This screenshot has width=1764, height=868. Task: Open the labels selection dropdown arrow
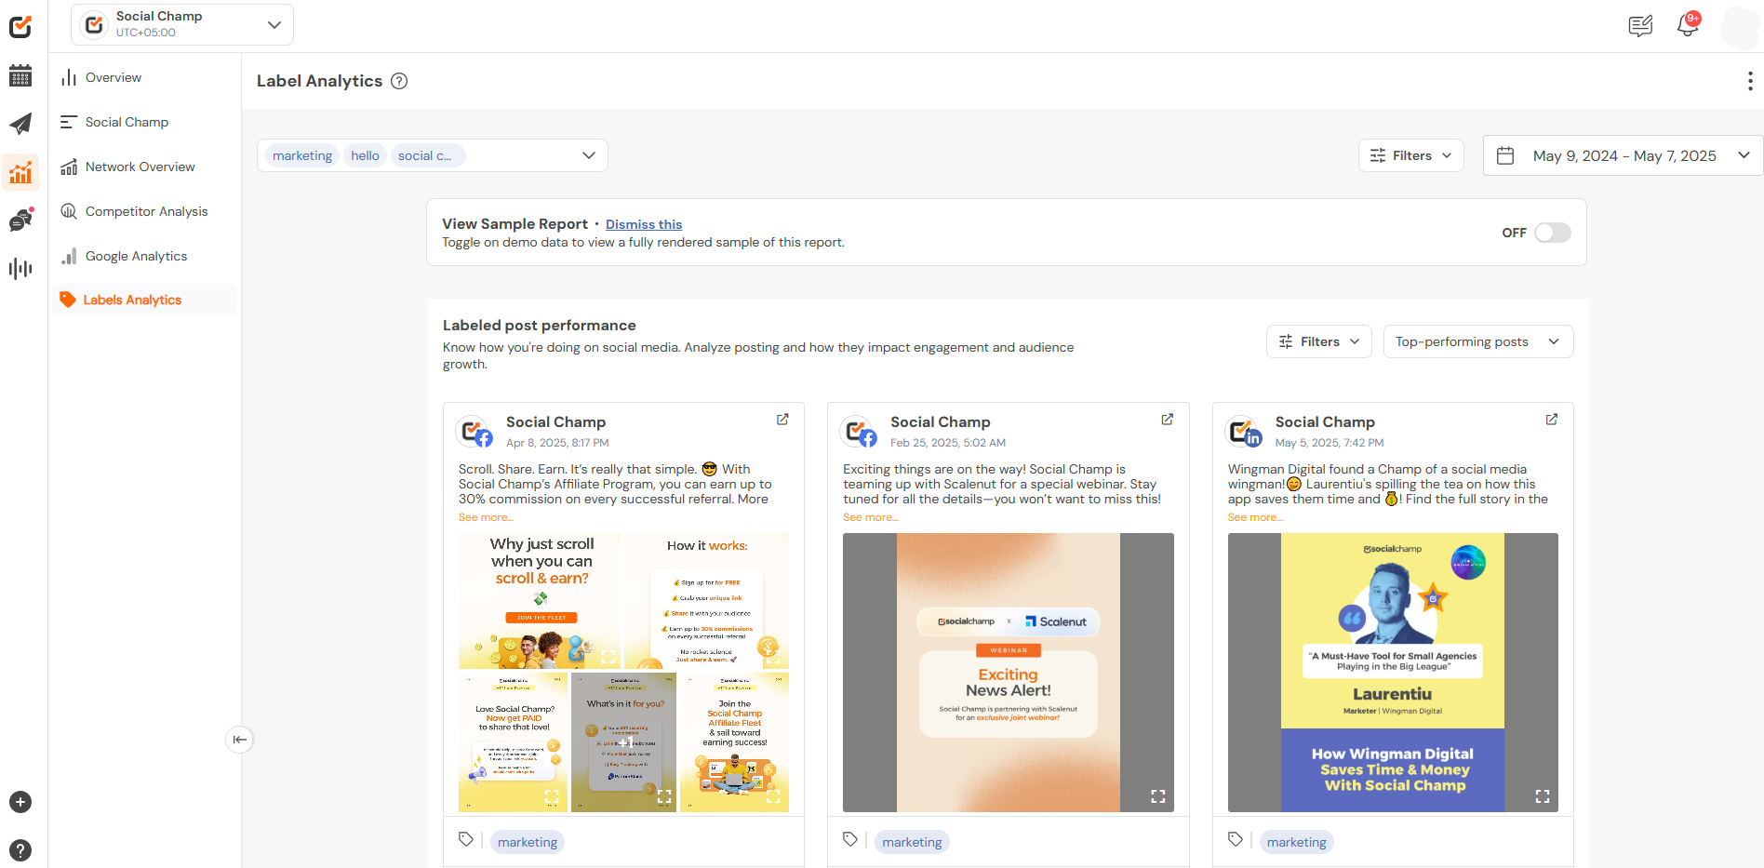[x=588, y=155]
